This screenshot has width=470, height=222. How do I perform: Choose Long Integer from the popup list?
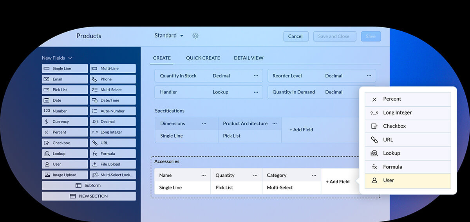coord(408,113)
